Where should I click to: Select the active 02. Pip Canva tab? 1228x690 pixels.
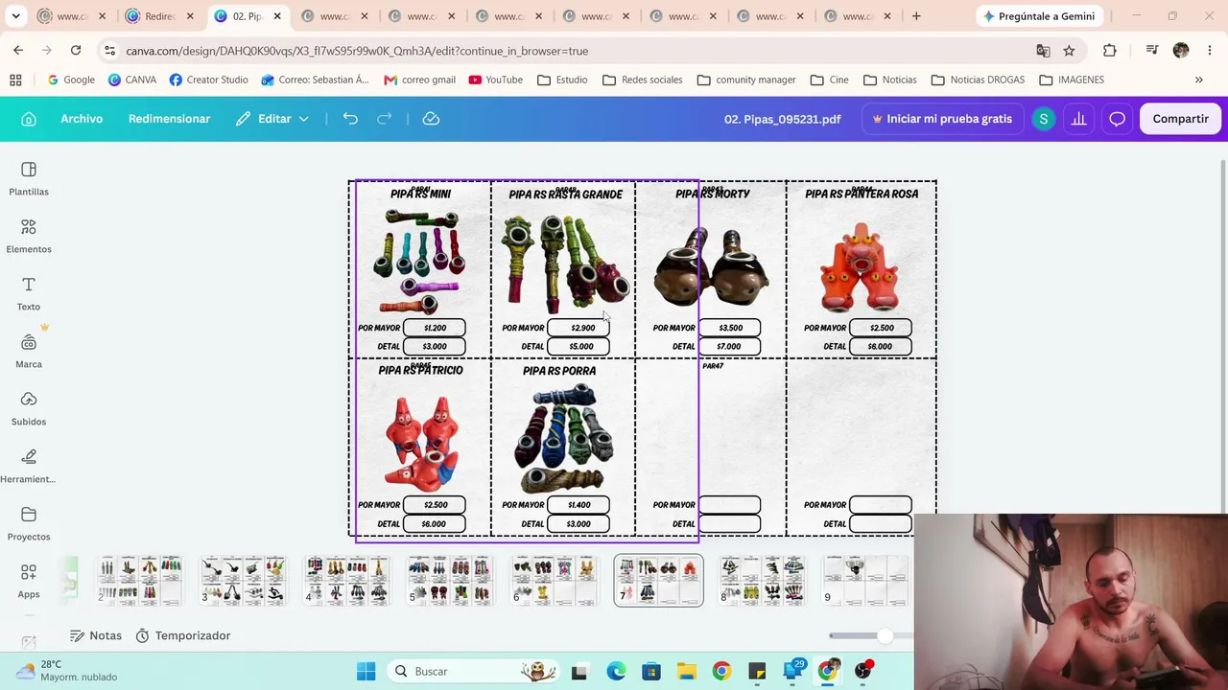(x=247, y=16)
